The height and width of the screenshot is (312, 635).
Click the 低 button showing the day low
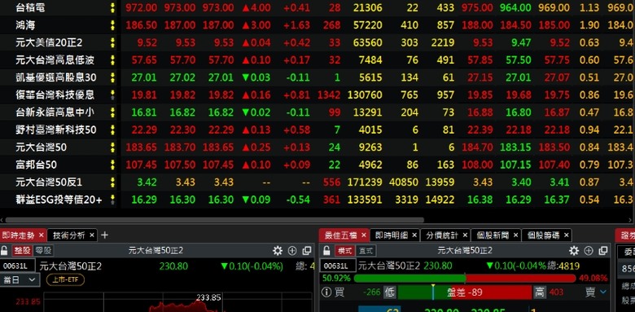390,292
